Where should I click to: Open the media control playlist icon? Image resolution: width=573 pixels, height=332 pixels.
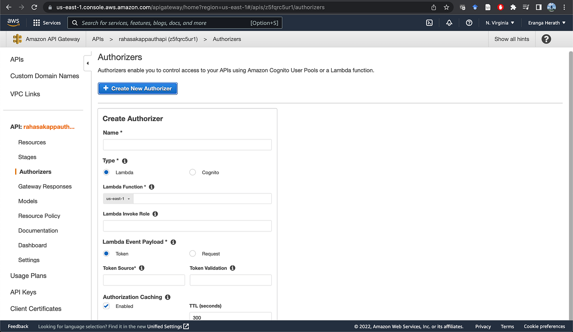(526, 7)
